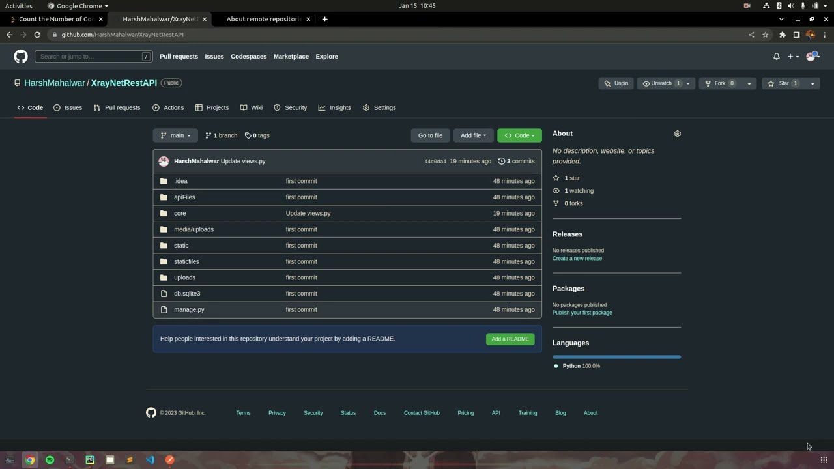
Task: Click the Go to file button
Action: (x=430, y=135)
